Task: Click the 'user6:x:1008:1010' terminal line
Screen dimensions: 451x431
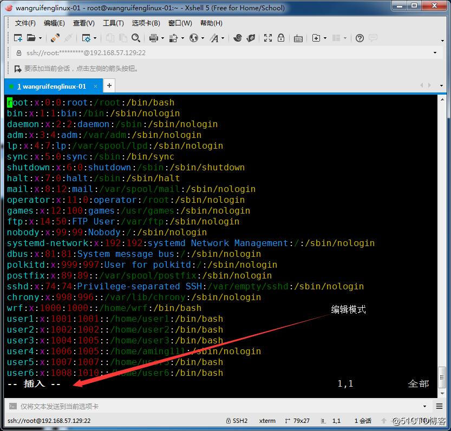Action: coord(115,373)
